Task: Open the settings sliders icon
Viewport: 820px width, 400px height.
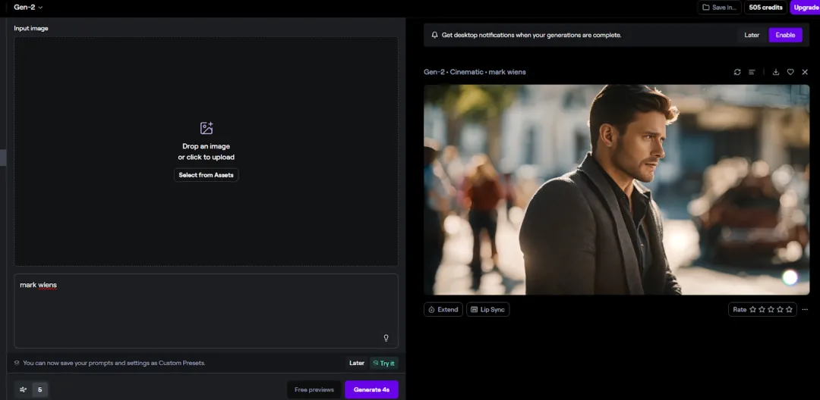Action: [23, 389]
